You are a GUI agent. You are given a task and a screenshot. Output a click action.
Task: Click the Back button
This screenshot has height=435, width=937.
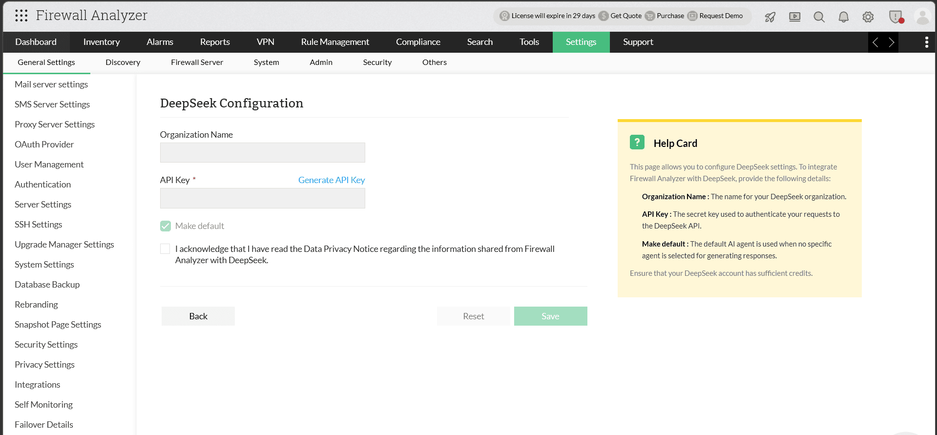(x=198, y=316)
